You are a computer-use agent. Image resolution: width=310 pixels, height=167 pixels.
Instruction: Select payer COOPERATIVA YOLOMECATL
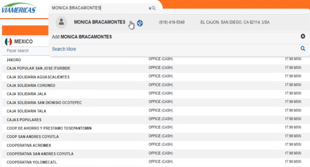point(31,163)
